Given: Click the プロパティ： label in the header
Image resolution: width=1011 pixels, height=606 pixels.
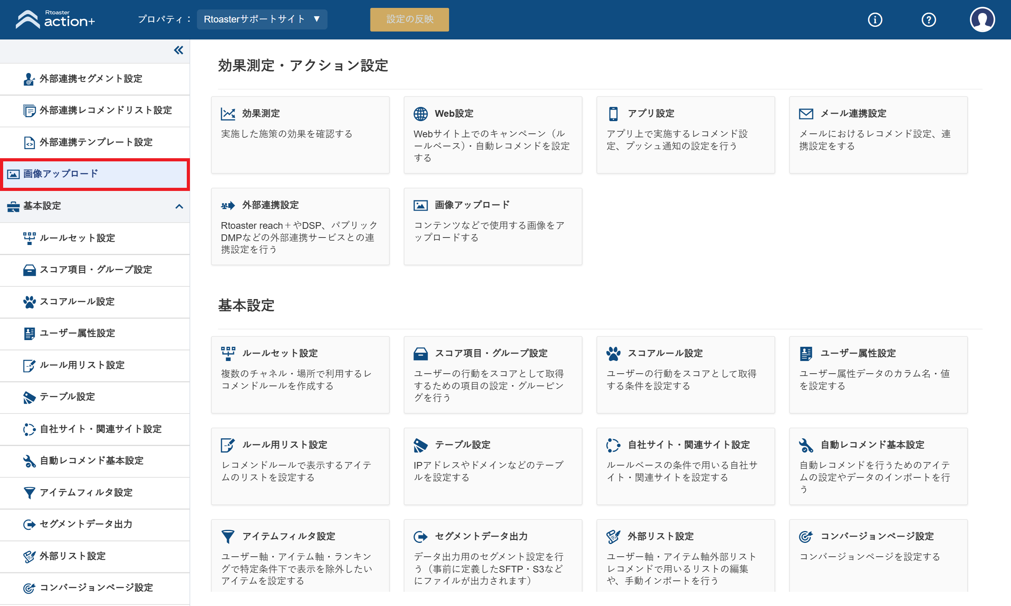Looking at the screenshot, I should 164,19.
